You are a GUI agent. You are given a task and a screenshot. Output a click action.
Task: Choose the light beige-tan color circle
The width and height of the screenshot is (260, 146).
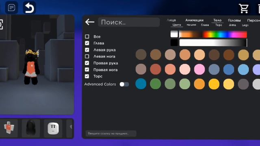pos(170,54)
